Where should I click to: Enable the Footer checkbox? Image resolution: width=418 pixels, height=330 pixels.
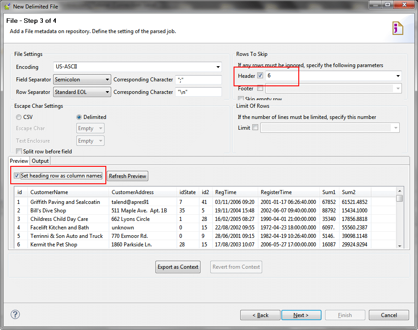[x=260, y=88]
